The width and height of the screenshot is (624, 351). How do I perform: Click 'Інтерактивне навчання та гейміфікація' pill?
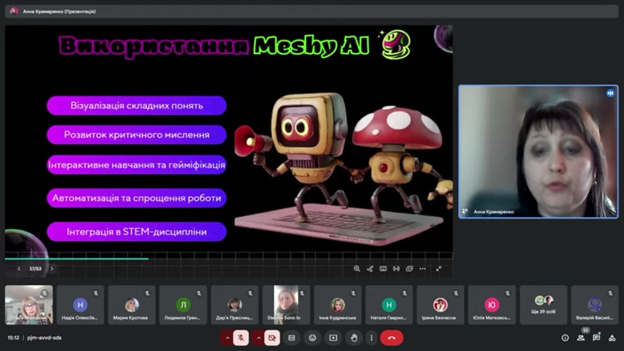click(137, 165)
